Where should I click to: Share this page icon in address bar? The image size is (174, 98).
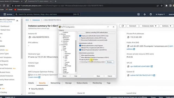[x=158, y=5]
